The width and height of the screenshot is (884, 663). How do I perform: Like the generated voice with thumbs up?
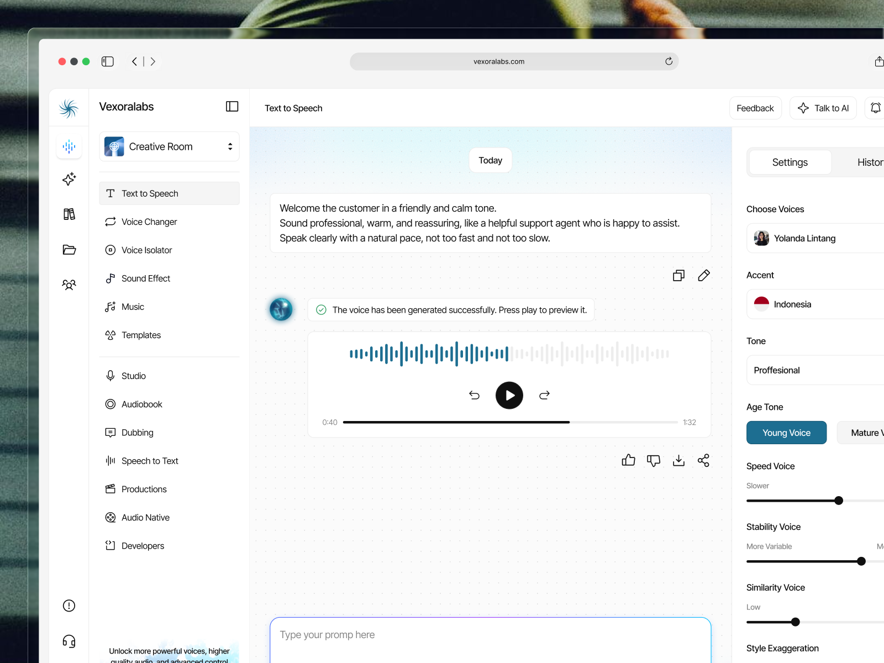(628, 460)
